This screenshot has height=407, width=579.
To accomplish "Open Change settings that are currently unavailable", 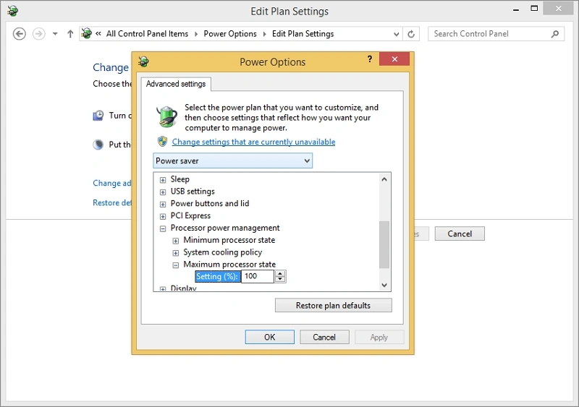I will 254,142.
